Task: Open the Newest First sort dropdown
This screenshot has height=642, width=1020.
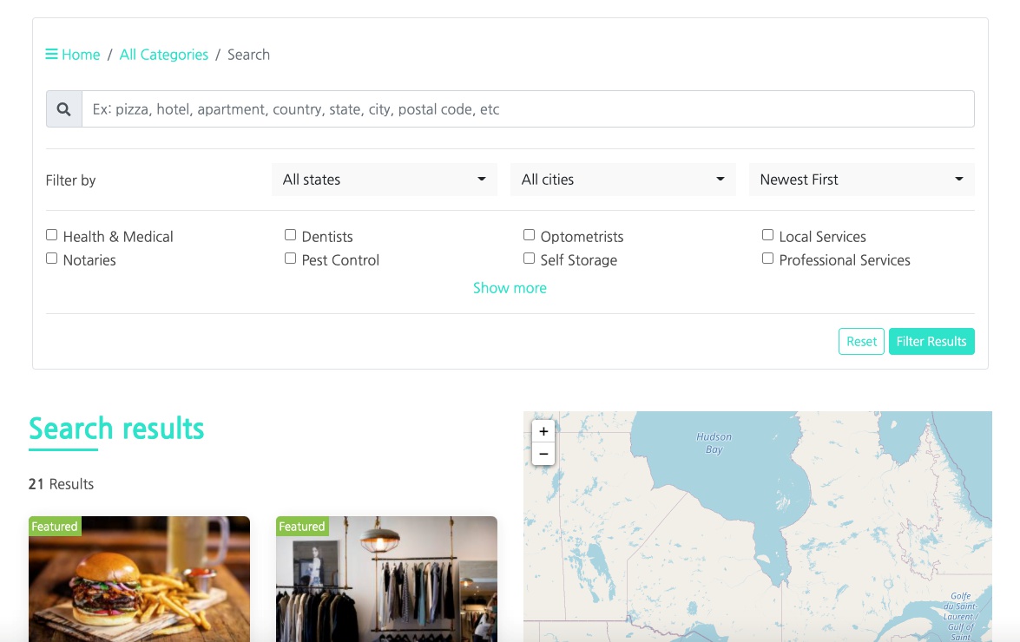Action: [861, 180]
